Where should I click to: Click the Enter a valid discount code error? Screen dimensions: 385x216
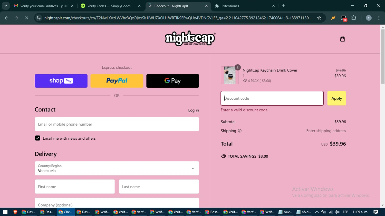tap(244, 110)
